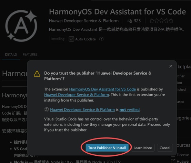Screen dimensions: 191x163
Task: Open HarmonyOS Dev Assistant for VS Code link
Action: tap(102, 89)
